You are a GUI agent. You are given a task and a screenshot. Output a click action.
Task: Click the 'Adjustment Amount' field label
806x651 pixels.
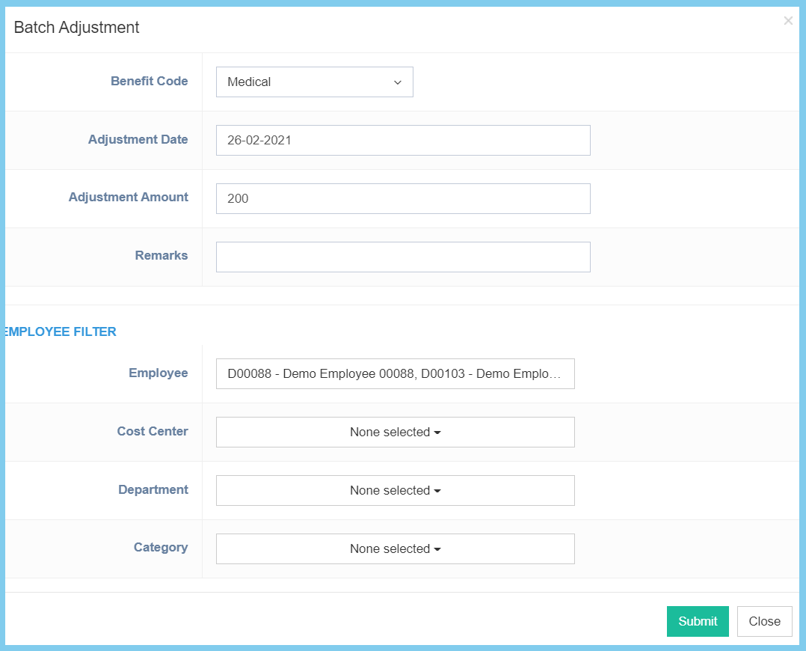(129, 198)
